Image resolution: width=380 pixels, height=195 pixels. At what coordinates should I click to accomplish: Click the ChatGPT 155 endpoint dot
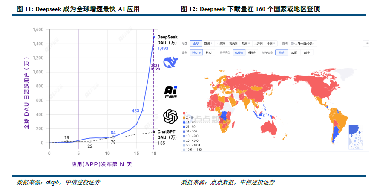click(x=154, y=132)
